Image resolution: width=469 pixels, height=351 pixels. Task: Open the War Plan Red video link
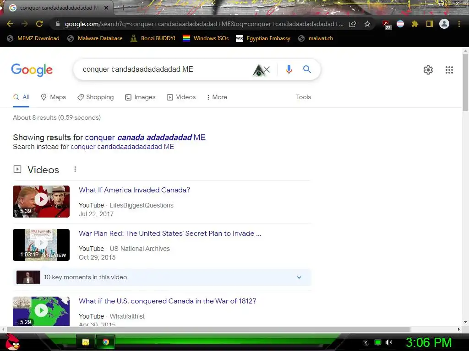170,234
